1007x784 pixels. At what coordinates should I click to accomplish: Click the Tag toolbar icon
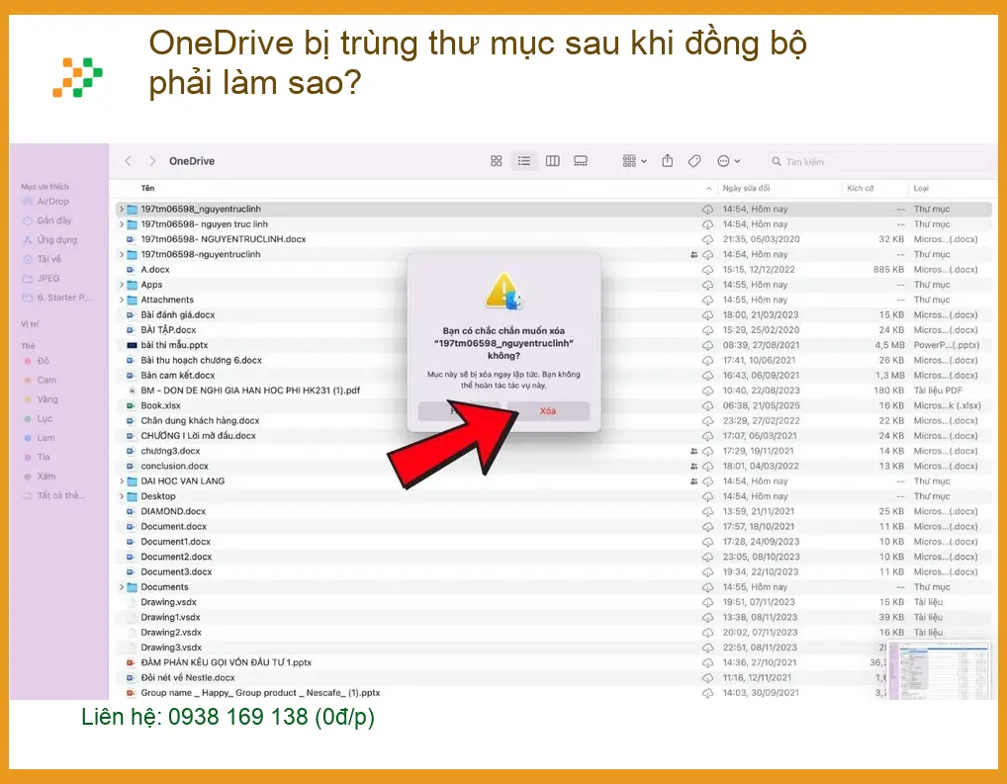coord(694,160)
